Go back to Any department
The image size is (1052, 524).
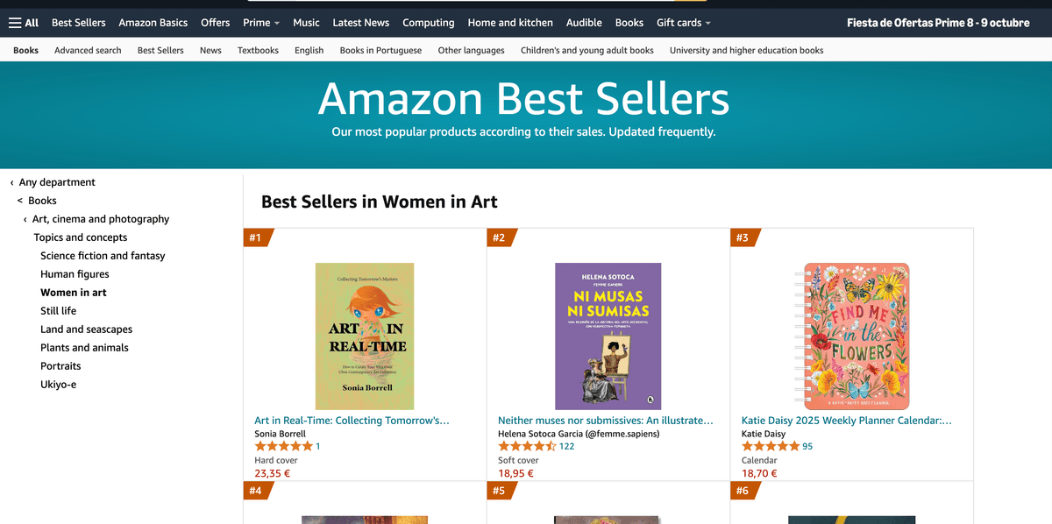[x=57, y=182]
